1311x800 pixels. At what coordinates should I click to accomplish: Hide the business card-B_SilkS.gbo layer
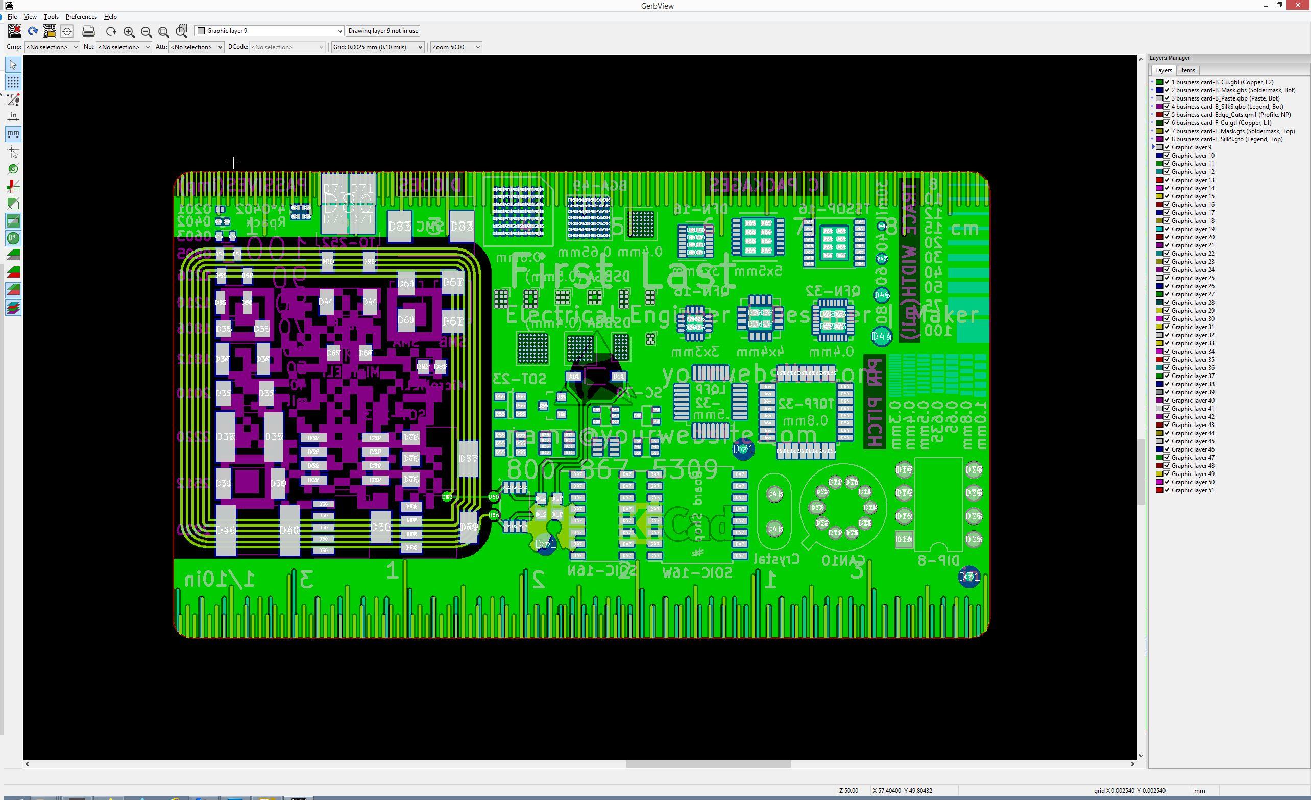1167,107
